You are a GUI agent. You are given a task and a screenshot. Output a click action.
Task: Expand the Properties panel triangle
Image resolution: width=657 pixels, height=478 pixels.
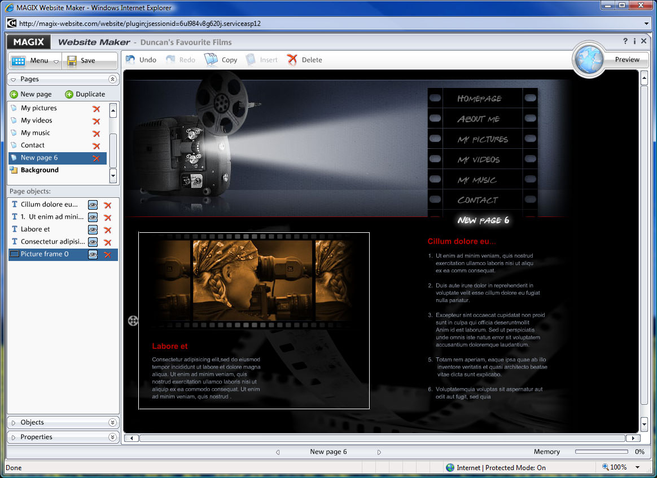(x=14, y=437)
